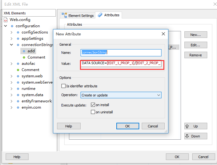Click the blue dot beside system.webServer
The height and width of the screenshot is (165, 217).
pyautogui.click(x=18, y=83)
